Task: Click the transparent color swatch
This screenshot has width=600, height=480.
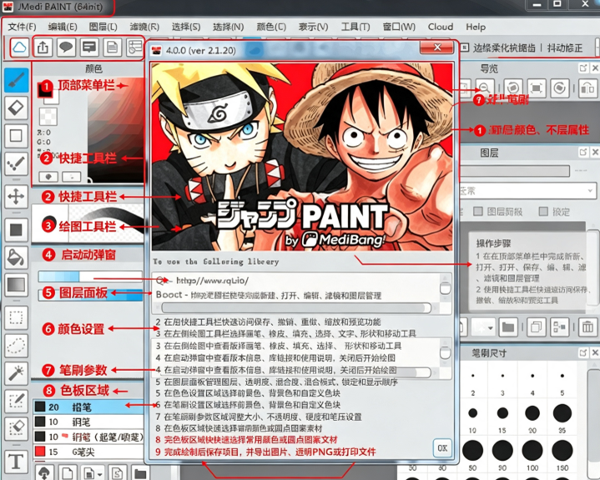Action: (48, 116)
